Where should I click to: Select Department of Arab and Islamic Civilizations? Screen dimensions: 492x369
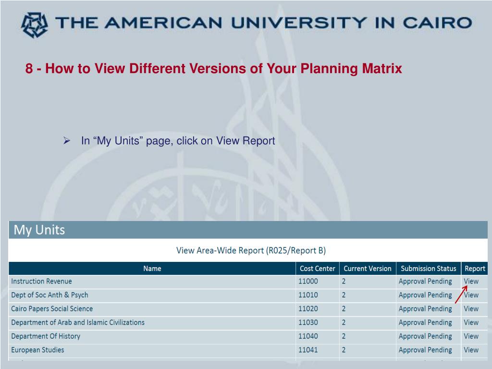click(78, 322)
